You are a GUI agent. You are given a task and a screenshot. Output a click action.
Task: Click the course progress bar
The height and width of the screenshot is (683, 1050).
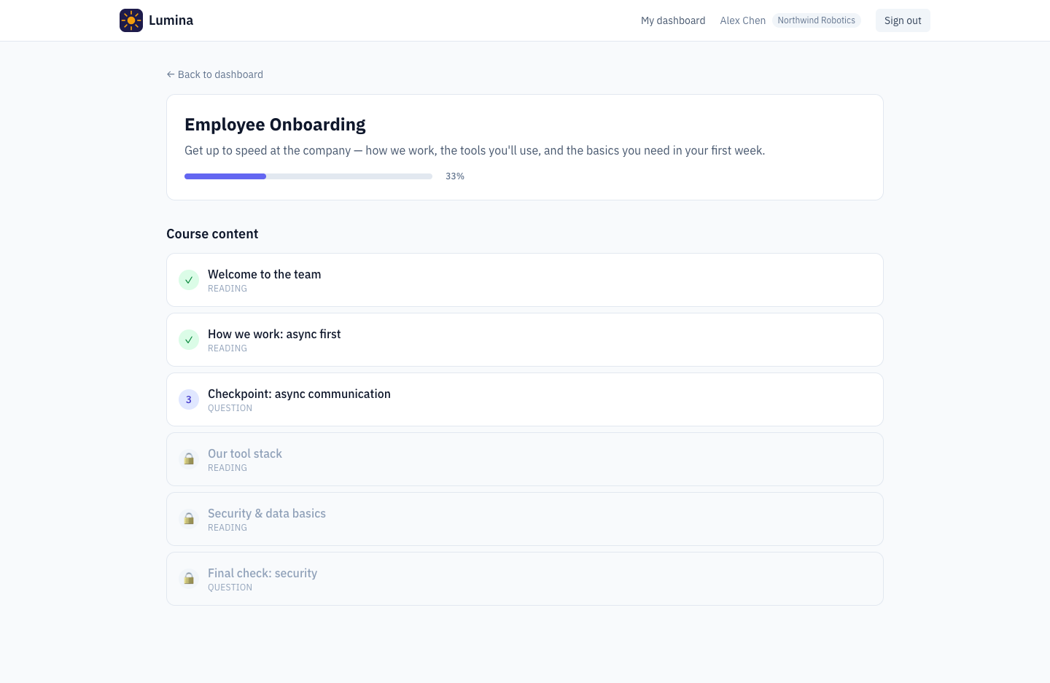tap(308, 176)
